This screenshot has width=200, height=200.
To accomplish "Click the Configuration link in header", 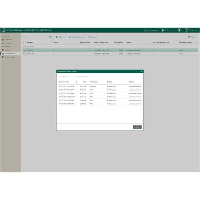I will click(x=193, y=30).
